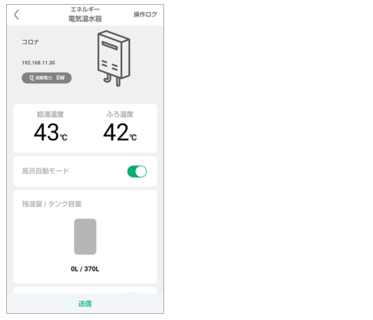The width and height of the screenshot is (373, 320).
Task: Click the gray hot water tank graphic
Action: [x=85, y=237]
